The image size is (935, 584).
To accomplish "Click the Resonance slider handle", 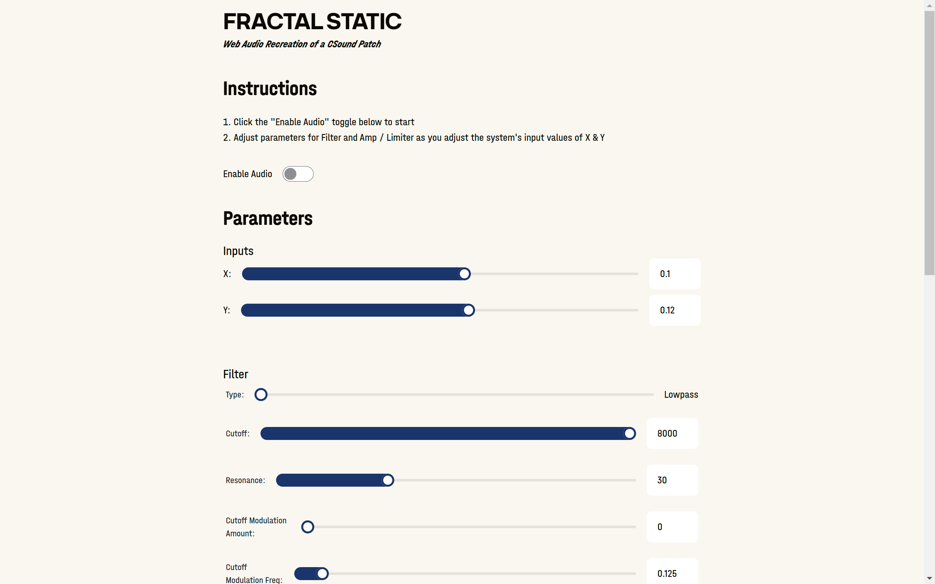I will click(388, 480).
